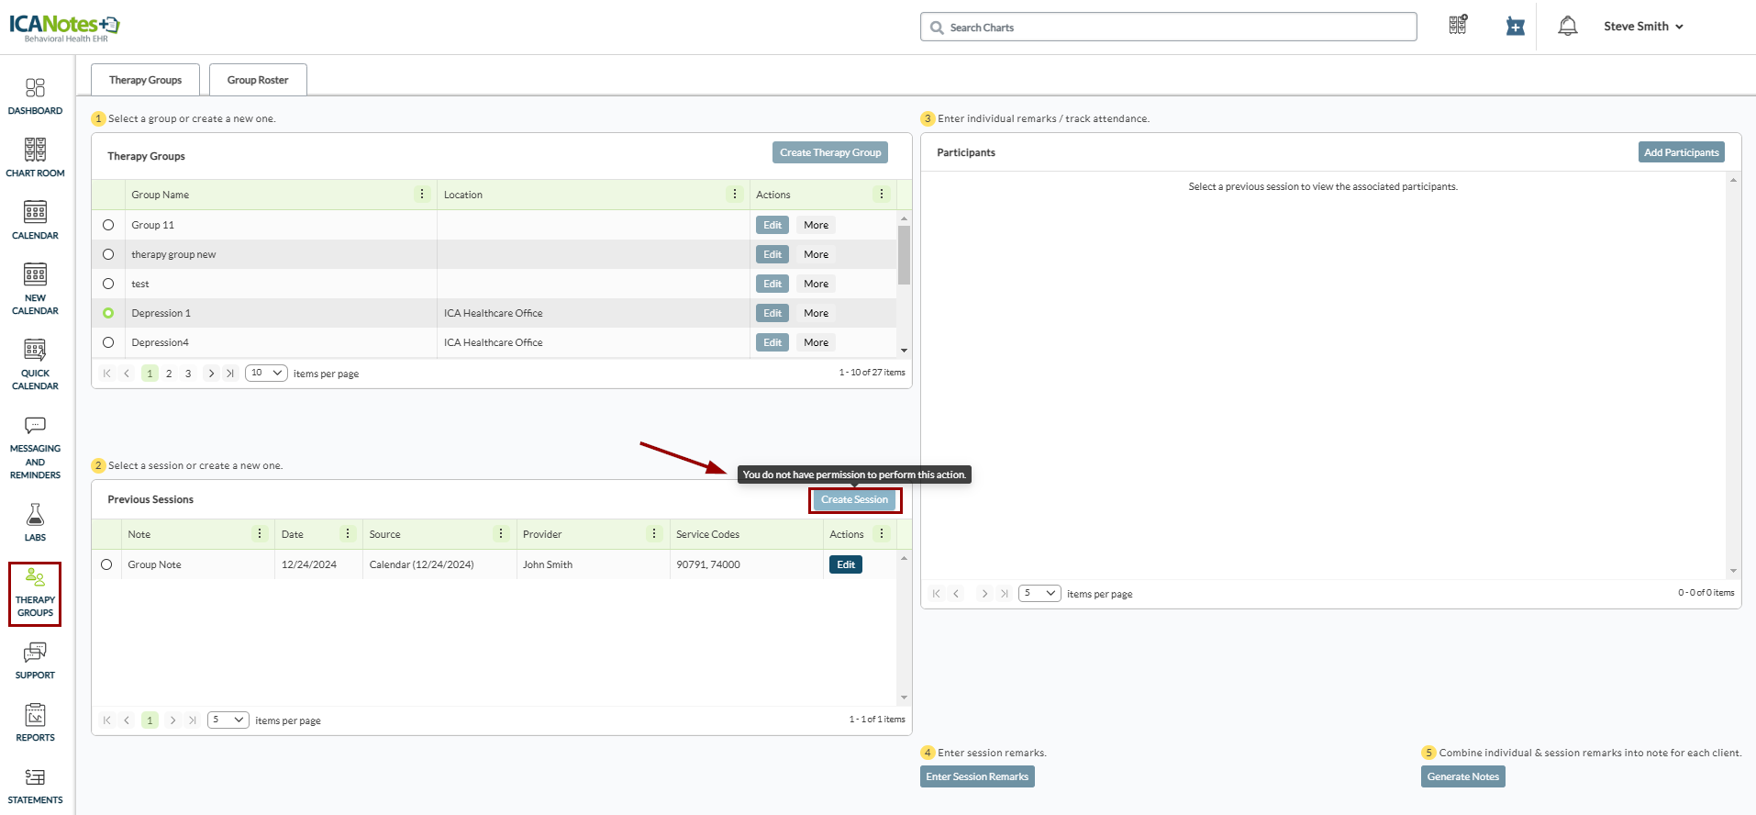Go to Chart Room in sidebar
This screenshot has width=1756, height=815.
[35, 157]
